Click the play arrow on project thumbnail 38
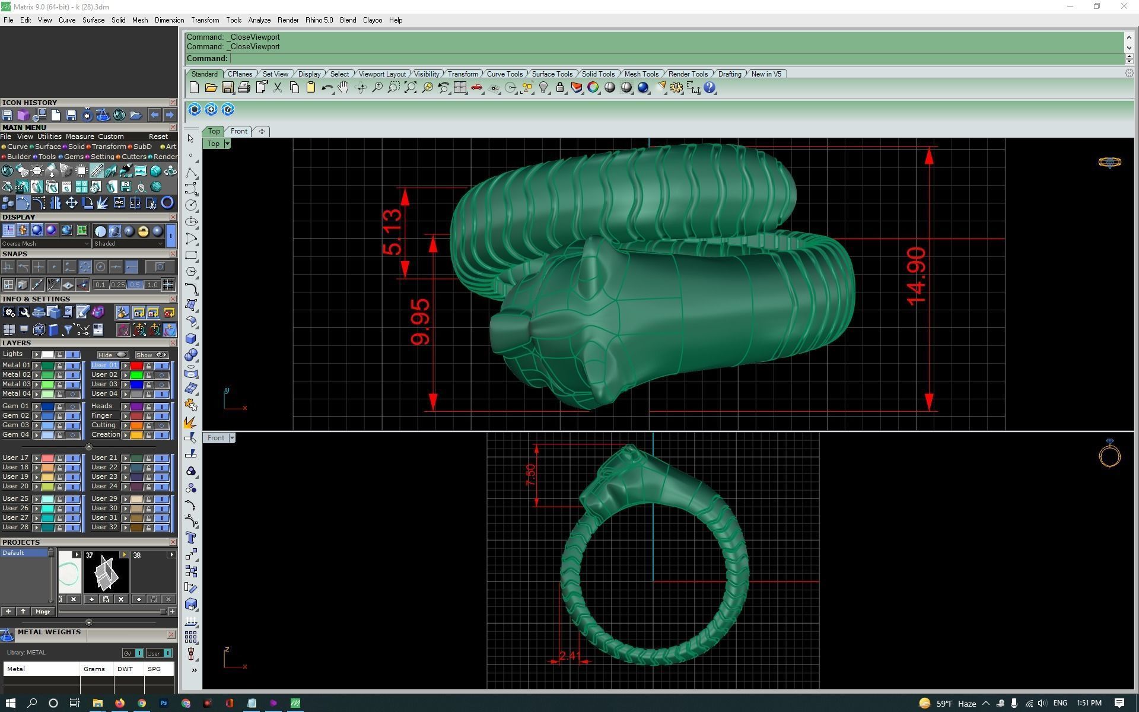Image resolution: width=1139 pixels, height=712 pixels. [x=171, y=555]
